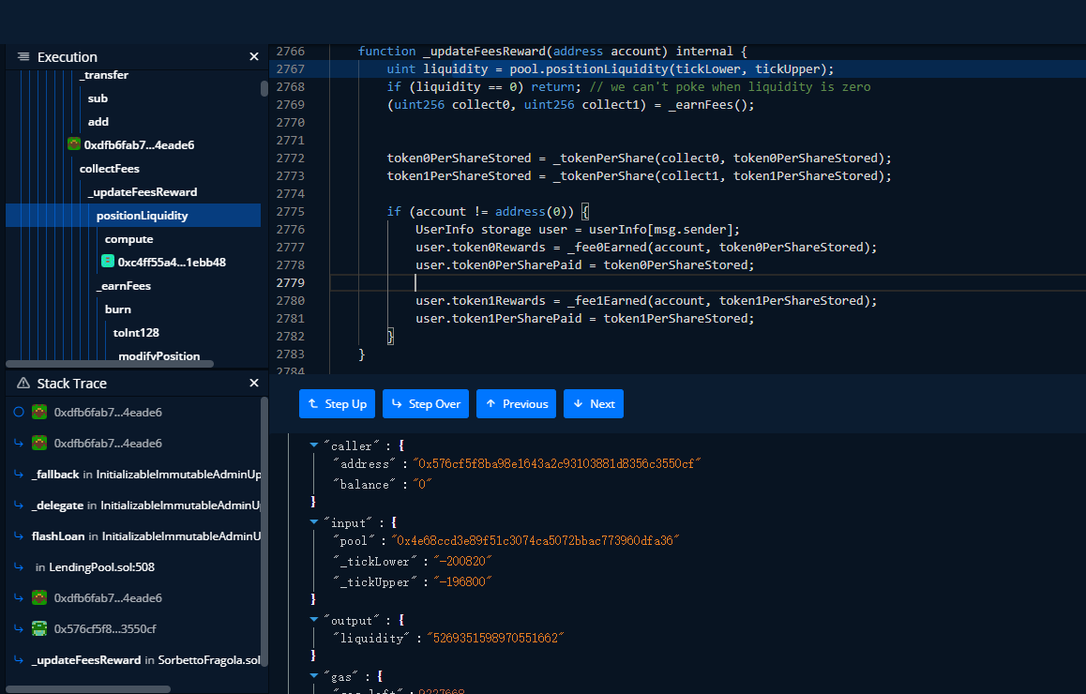Click _tickLower value -200820
Viewport: 1086px width, 694px height.
(x=462, y=562)
